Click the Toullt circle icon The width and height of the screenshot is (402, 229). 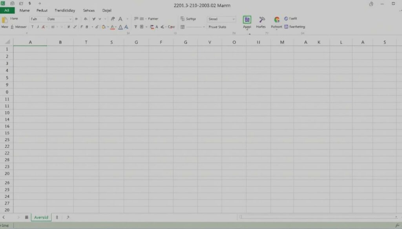(286, 18)
